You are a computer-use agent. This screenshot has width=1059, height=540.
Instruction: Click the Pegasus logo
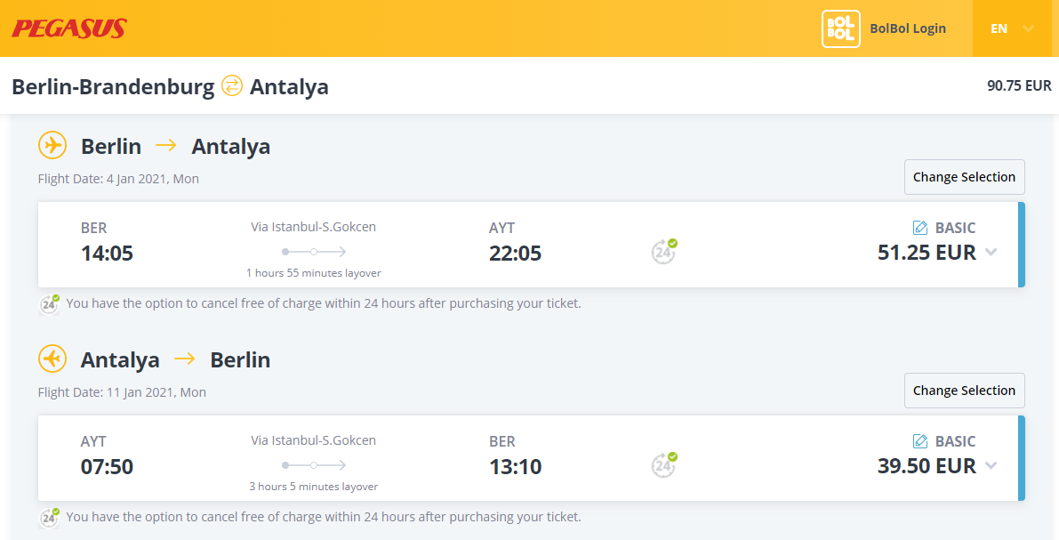69,28
